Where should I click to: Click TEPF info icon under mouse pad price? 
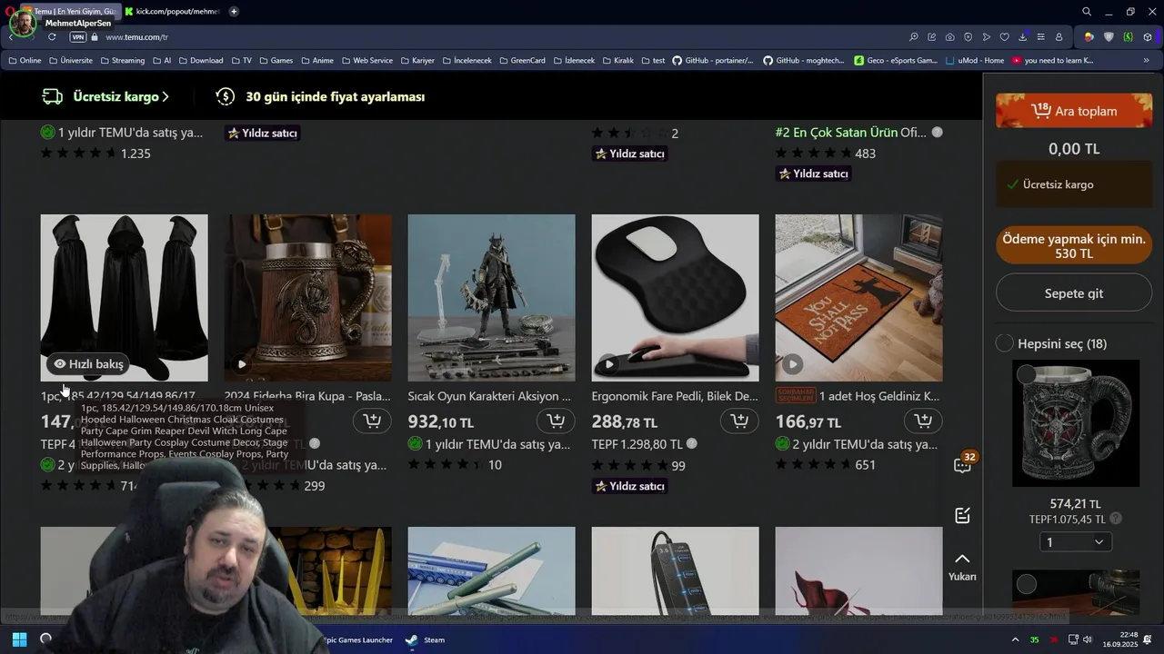point(691,444)
